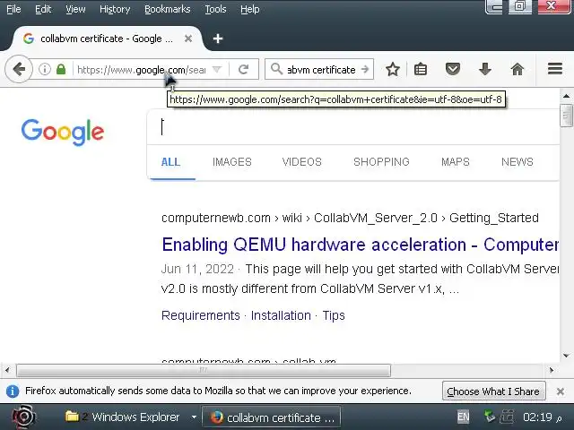
Task: Open the Start menu button
Action: click(x=24, y=417)
